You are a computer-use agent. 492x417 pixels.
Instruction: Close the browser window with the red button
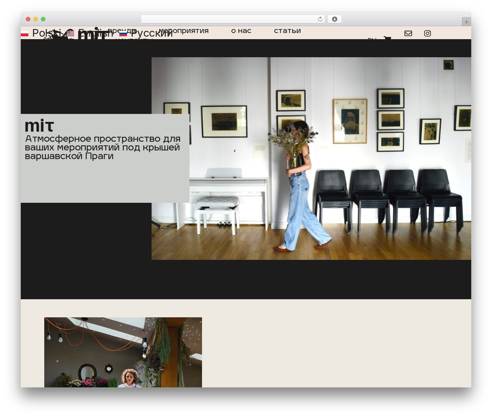(28, 19)
